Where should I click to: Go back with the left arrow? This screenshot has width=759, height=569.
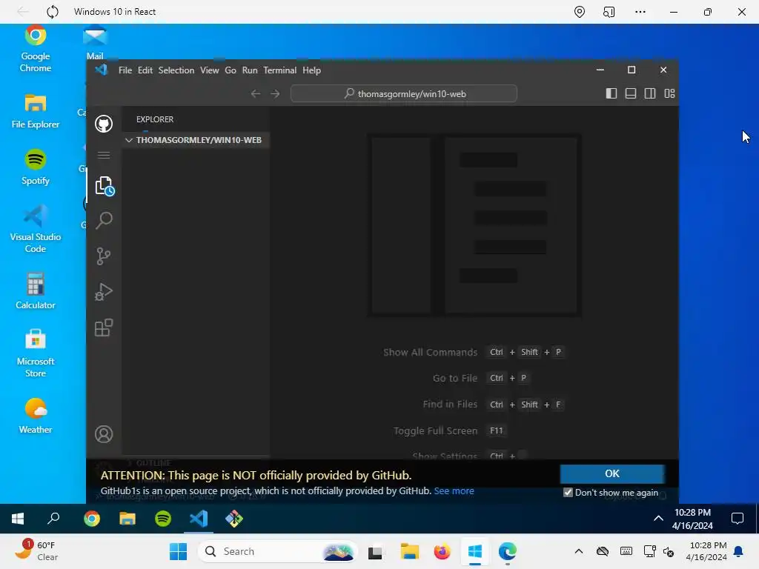point(256,94)
